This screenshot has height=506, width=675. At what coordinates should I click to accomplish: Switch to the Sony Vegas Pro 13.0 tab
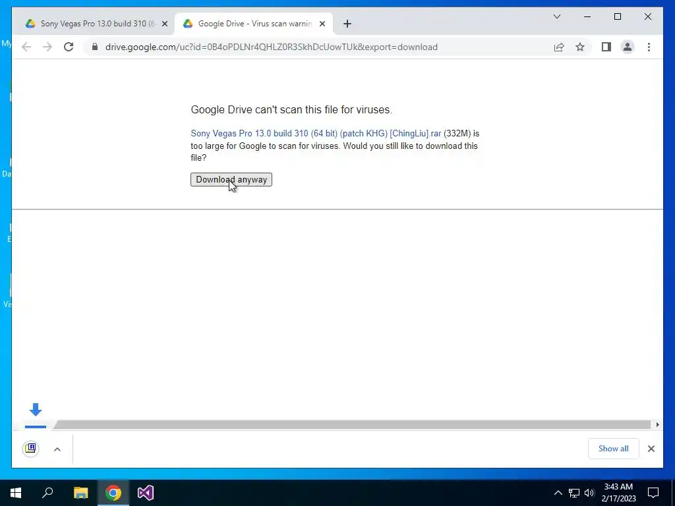click(x=97, y=24)
